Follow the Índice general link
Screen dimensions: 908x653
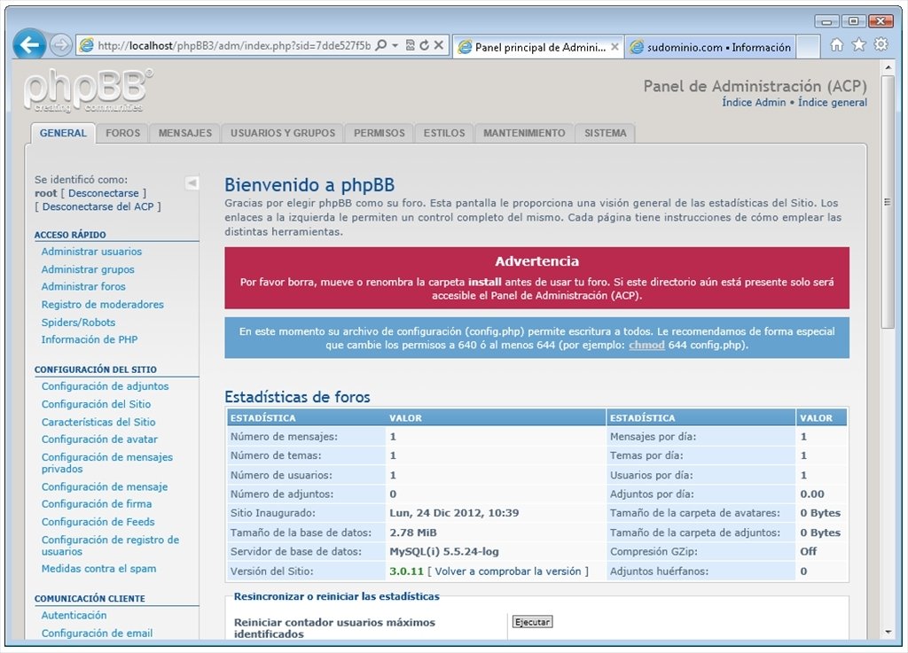pyautogui.click(x=832, y=103)
